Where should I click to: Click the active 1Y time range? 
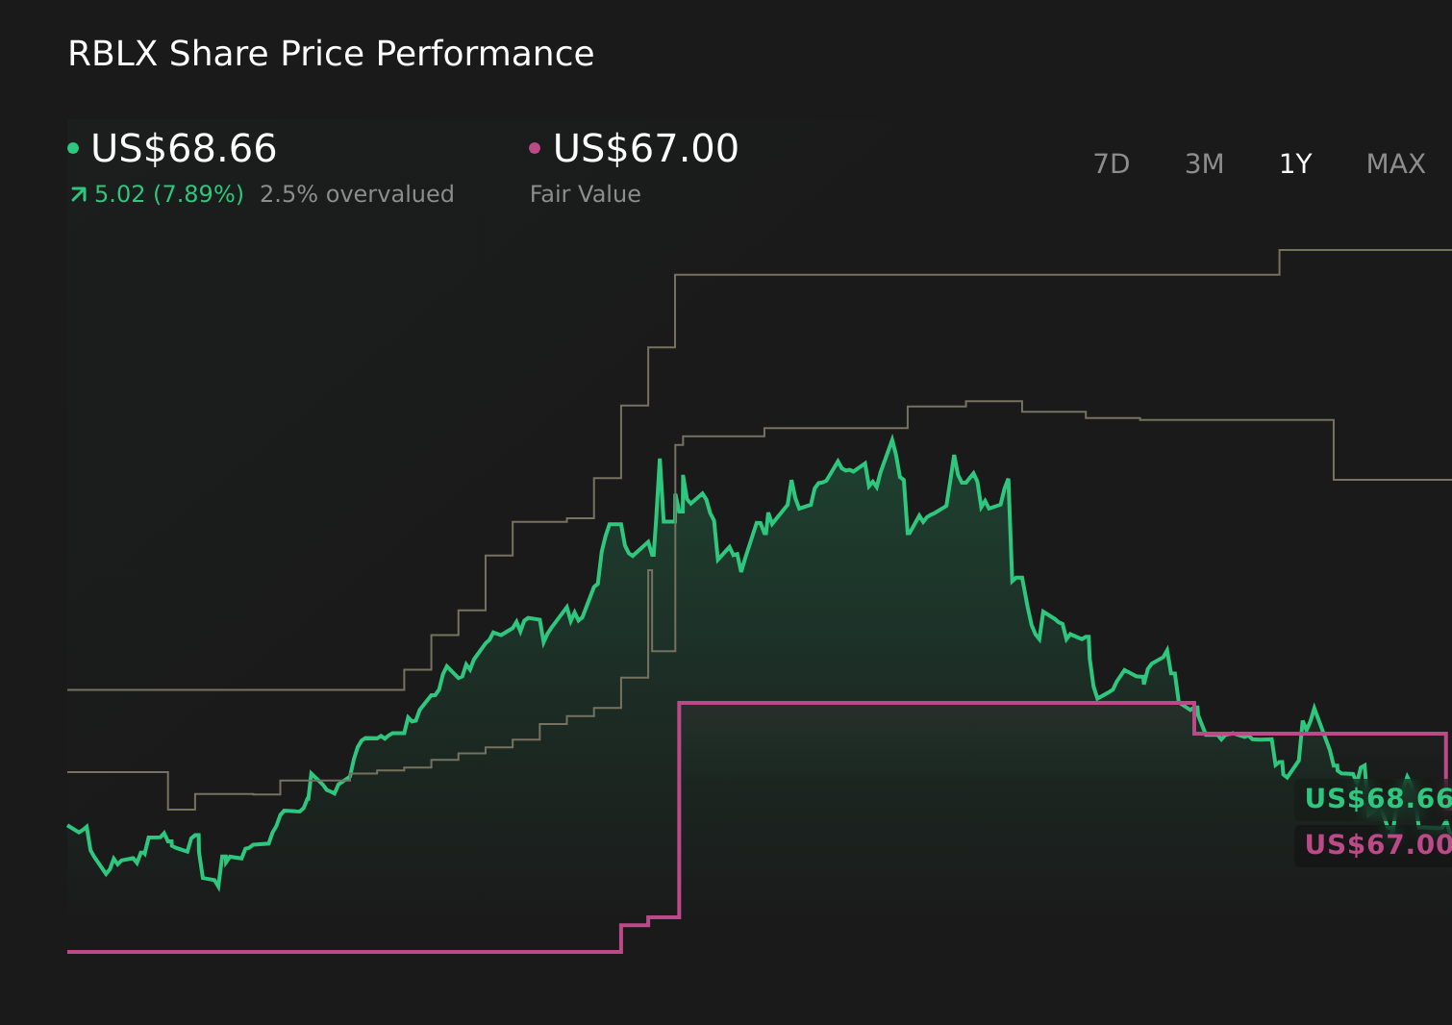click(1295, 163)
